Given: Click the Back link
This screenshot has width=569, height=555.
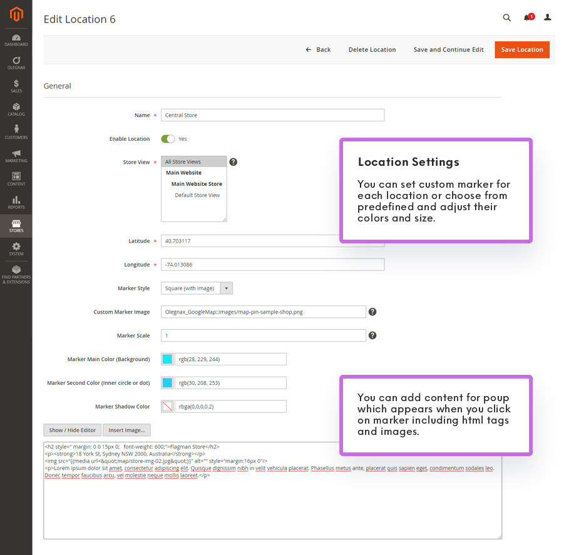Looking at the screenshot, I should [x=318, y=50].
